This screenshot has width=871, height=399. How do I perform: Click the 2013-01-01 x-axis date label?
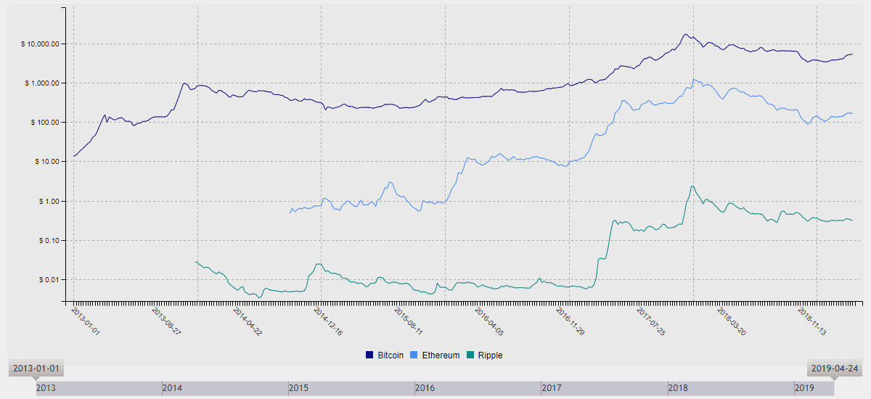[86, 321]
